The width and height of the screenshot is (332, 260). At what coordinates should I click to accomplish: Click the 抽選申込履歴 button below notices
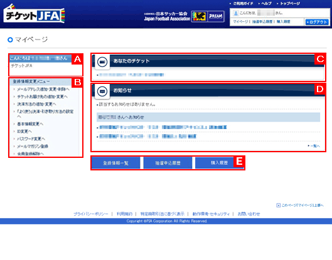pos(168,163)
